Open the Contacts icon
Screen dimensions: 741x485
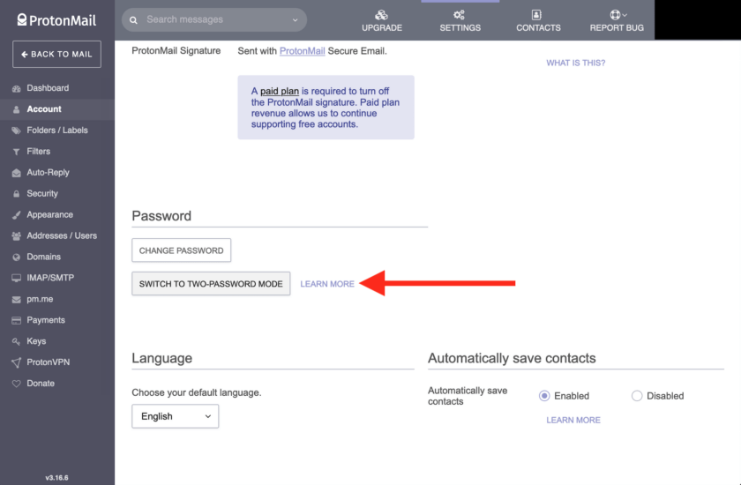pos(536,15)
